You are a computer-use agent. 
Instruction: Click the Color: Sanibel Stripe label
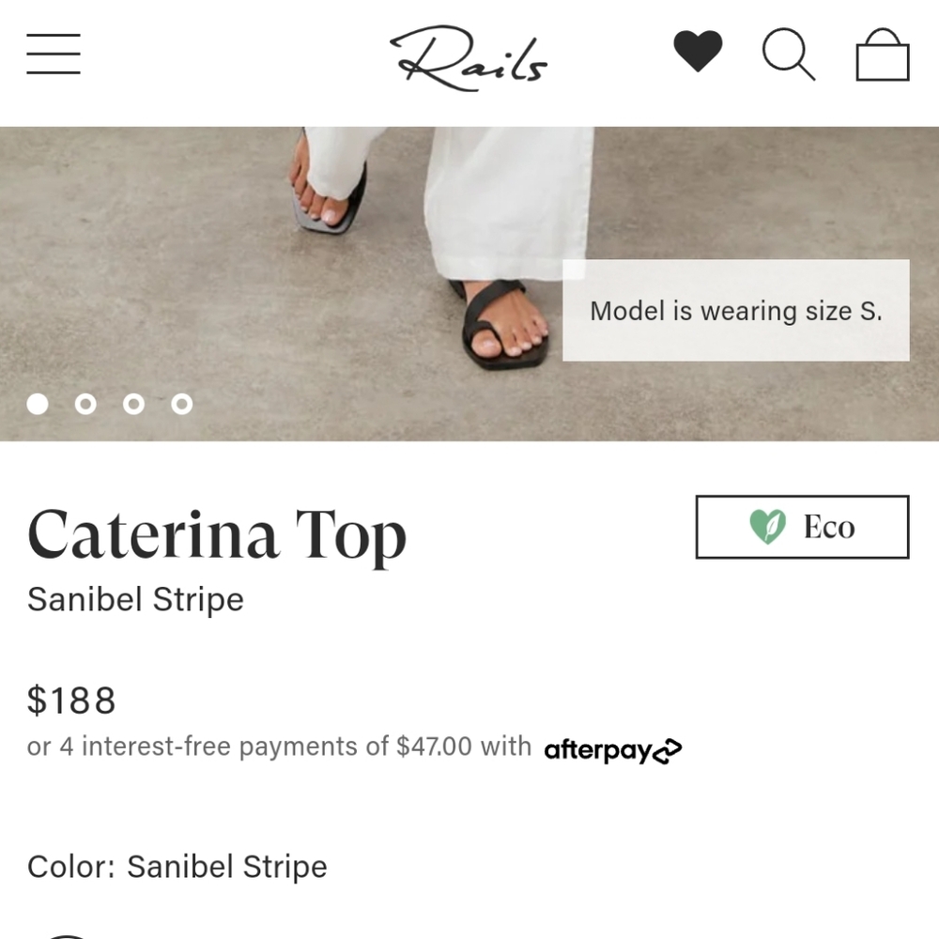(x=176, y=866)
